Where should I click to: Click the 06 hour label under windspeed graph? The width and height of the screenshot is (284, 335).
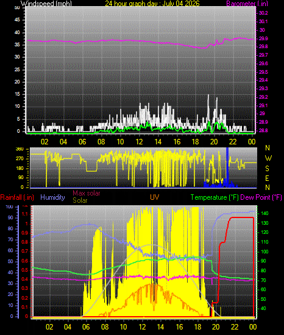coord(82,142)
